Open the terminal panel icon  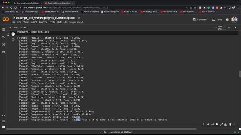[x=3, y=127]
